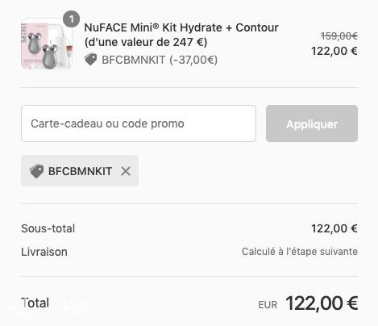Click the BFCBMNKIT (-37,00€) discount text
Image resolution: width=378 pixels, height=326 pixels.
click(x=160, y=60)
